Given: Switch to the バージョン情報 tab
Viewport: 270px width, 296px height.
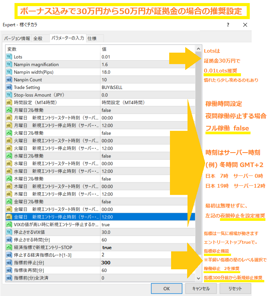Looking at the screenshot, I should coord(17,39).
